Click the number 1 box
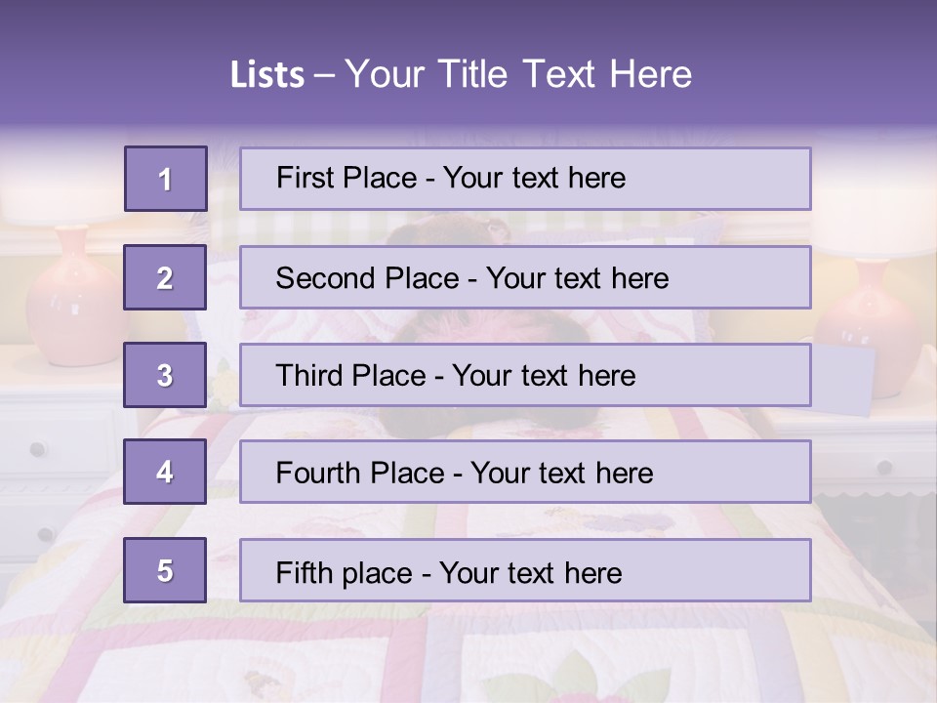 pyautogui.click(x=166, y=179)
